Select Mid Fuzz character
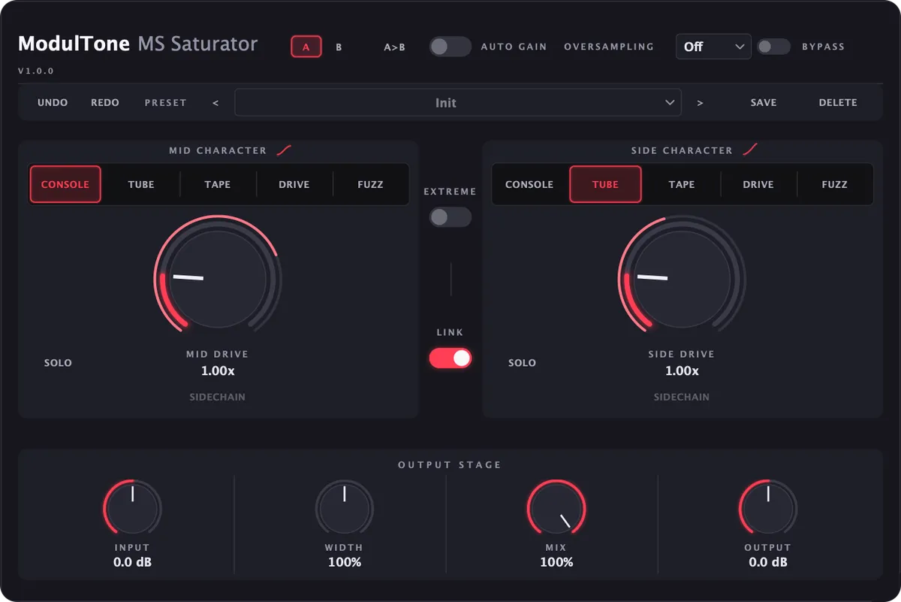Viewport: 901px width, 602px height. click(370, 184)
